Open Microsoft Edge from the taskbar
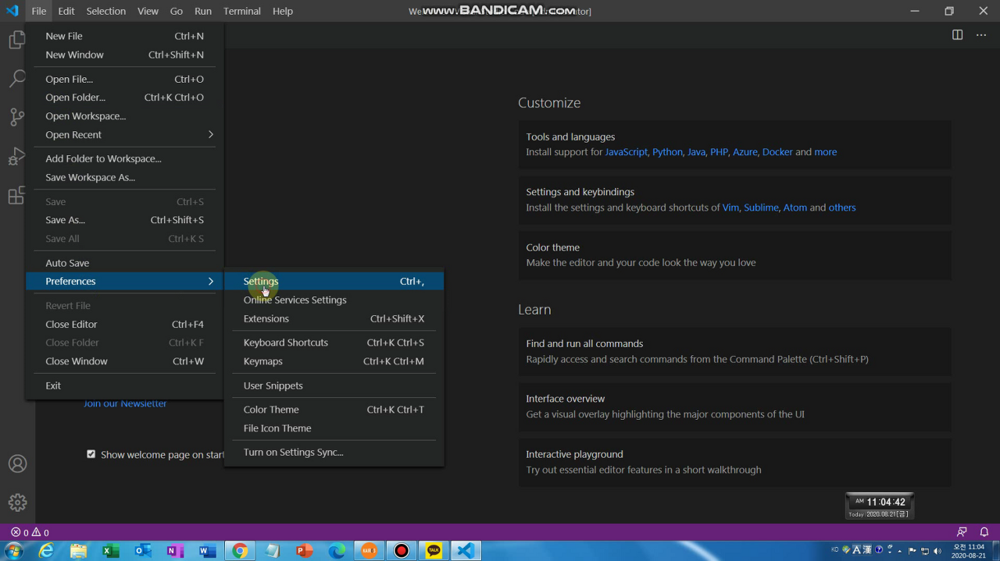Viewport: 1000px width, 561px height. point(337,551)
